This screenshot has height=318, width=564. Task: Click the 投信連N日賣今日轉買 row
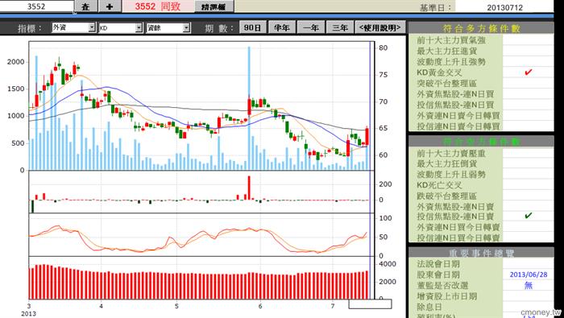coord(481,126)
